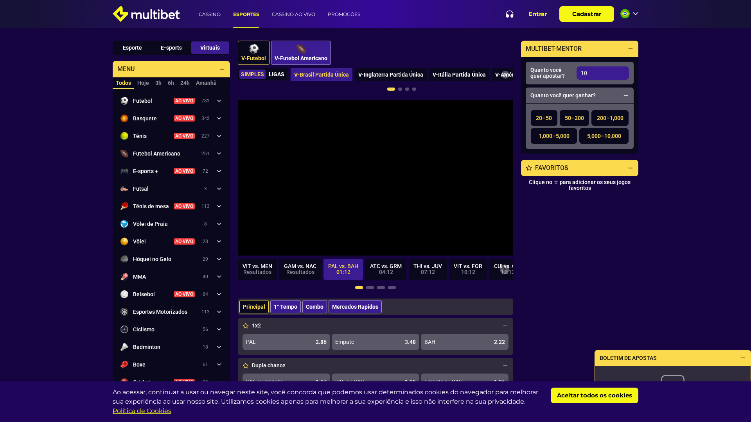Accept all cookies
The width and height of the screenshot is (751, 422).
click(x=595, y=395)
